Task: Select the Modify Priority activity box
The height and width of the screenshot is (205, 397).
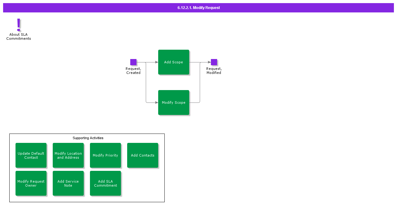Action: [105, 155]
